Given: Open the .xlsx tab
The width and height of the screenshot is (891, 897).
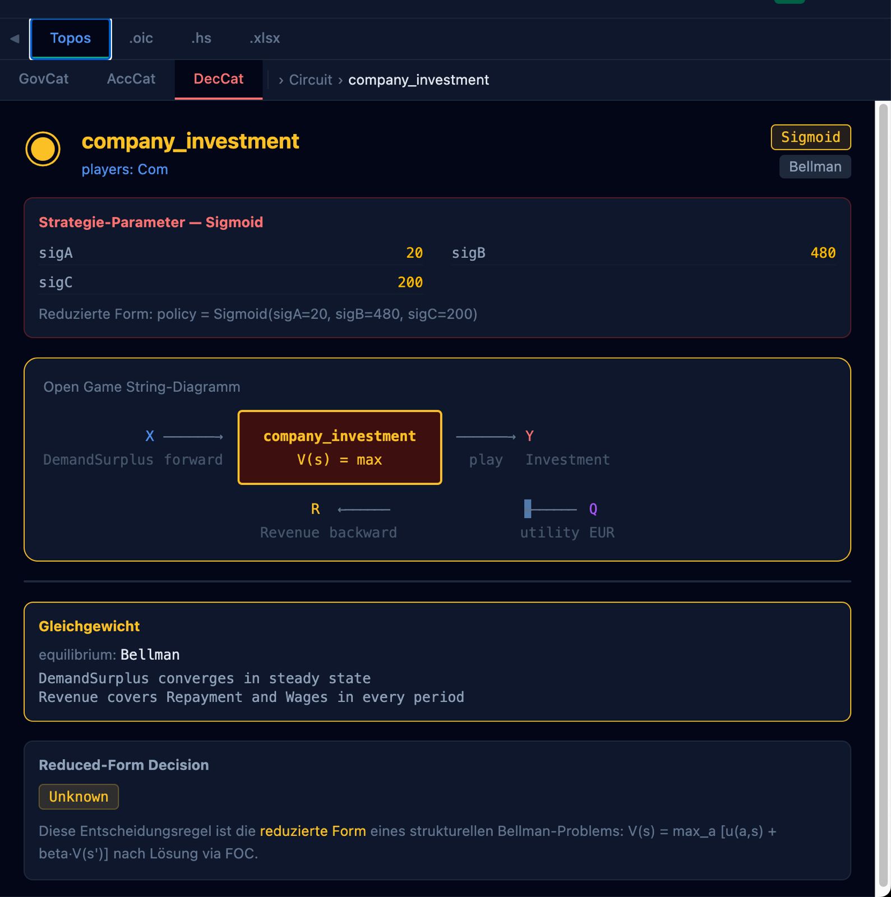Looking at the screenshot, I should tap(265, 39).
